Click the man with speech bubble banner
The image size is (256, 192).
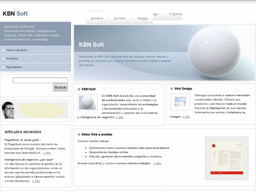click(35, 110)
